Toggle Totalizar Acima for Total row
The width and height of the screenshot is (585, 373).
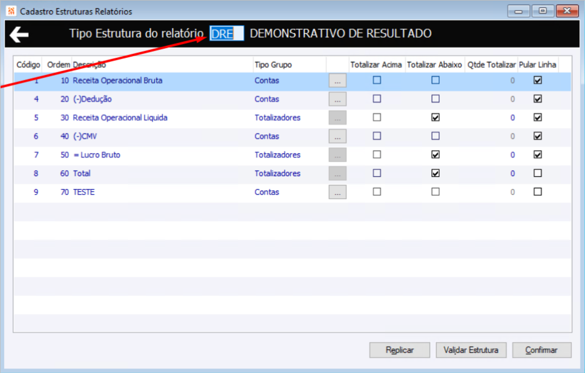click(377, 173)
